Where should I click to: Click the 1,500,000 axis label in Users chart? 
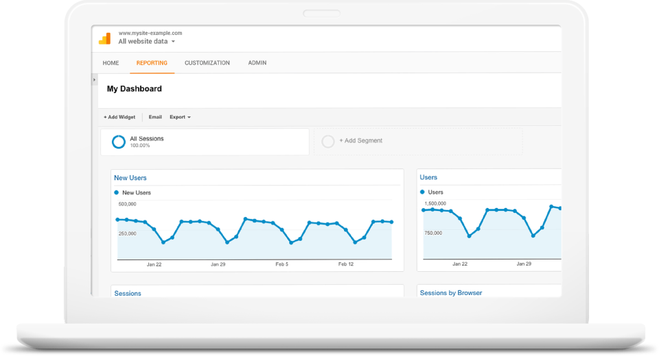click(x=435, y=203)
